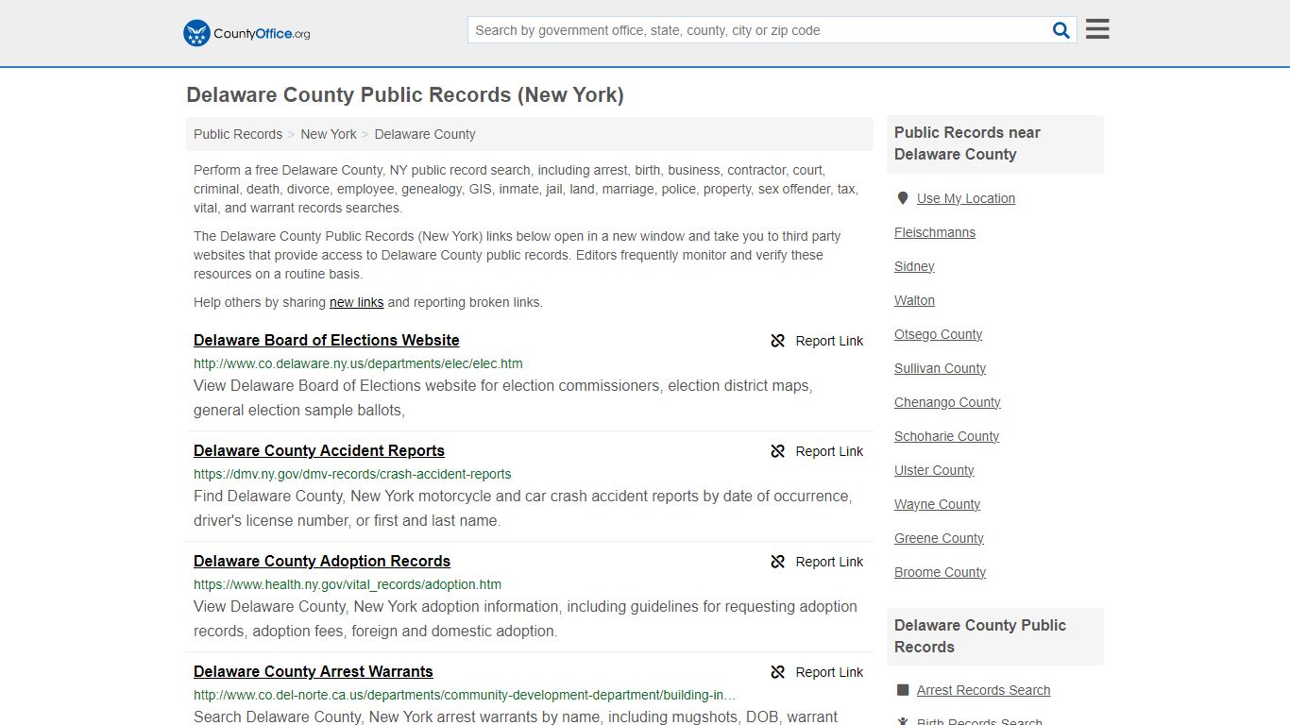This screenshot has width=1290, height=725.
Task: Open Sidney public records
Action: [914, 266]
